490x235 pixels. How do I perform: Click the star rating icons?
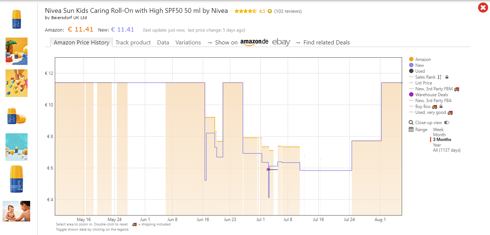(x=245, y=11)
